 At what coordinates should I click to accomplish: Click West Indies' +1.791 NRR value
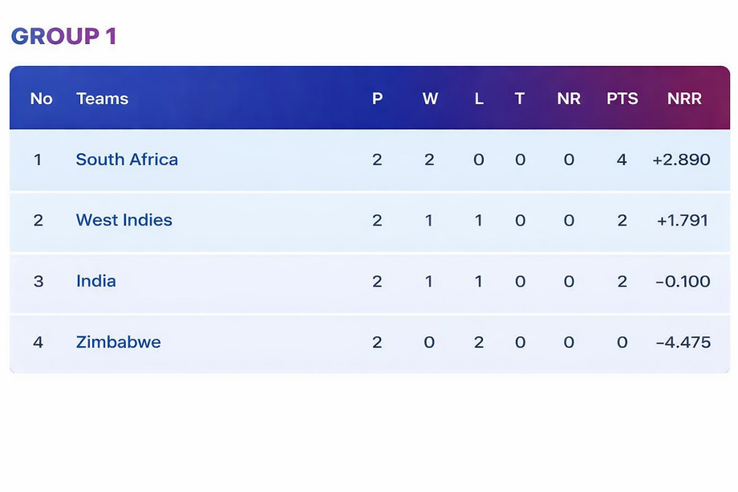point(682,220)
